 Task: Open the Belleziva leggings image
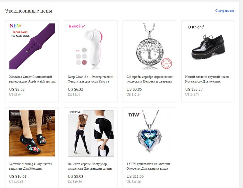point(91,133)
